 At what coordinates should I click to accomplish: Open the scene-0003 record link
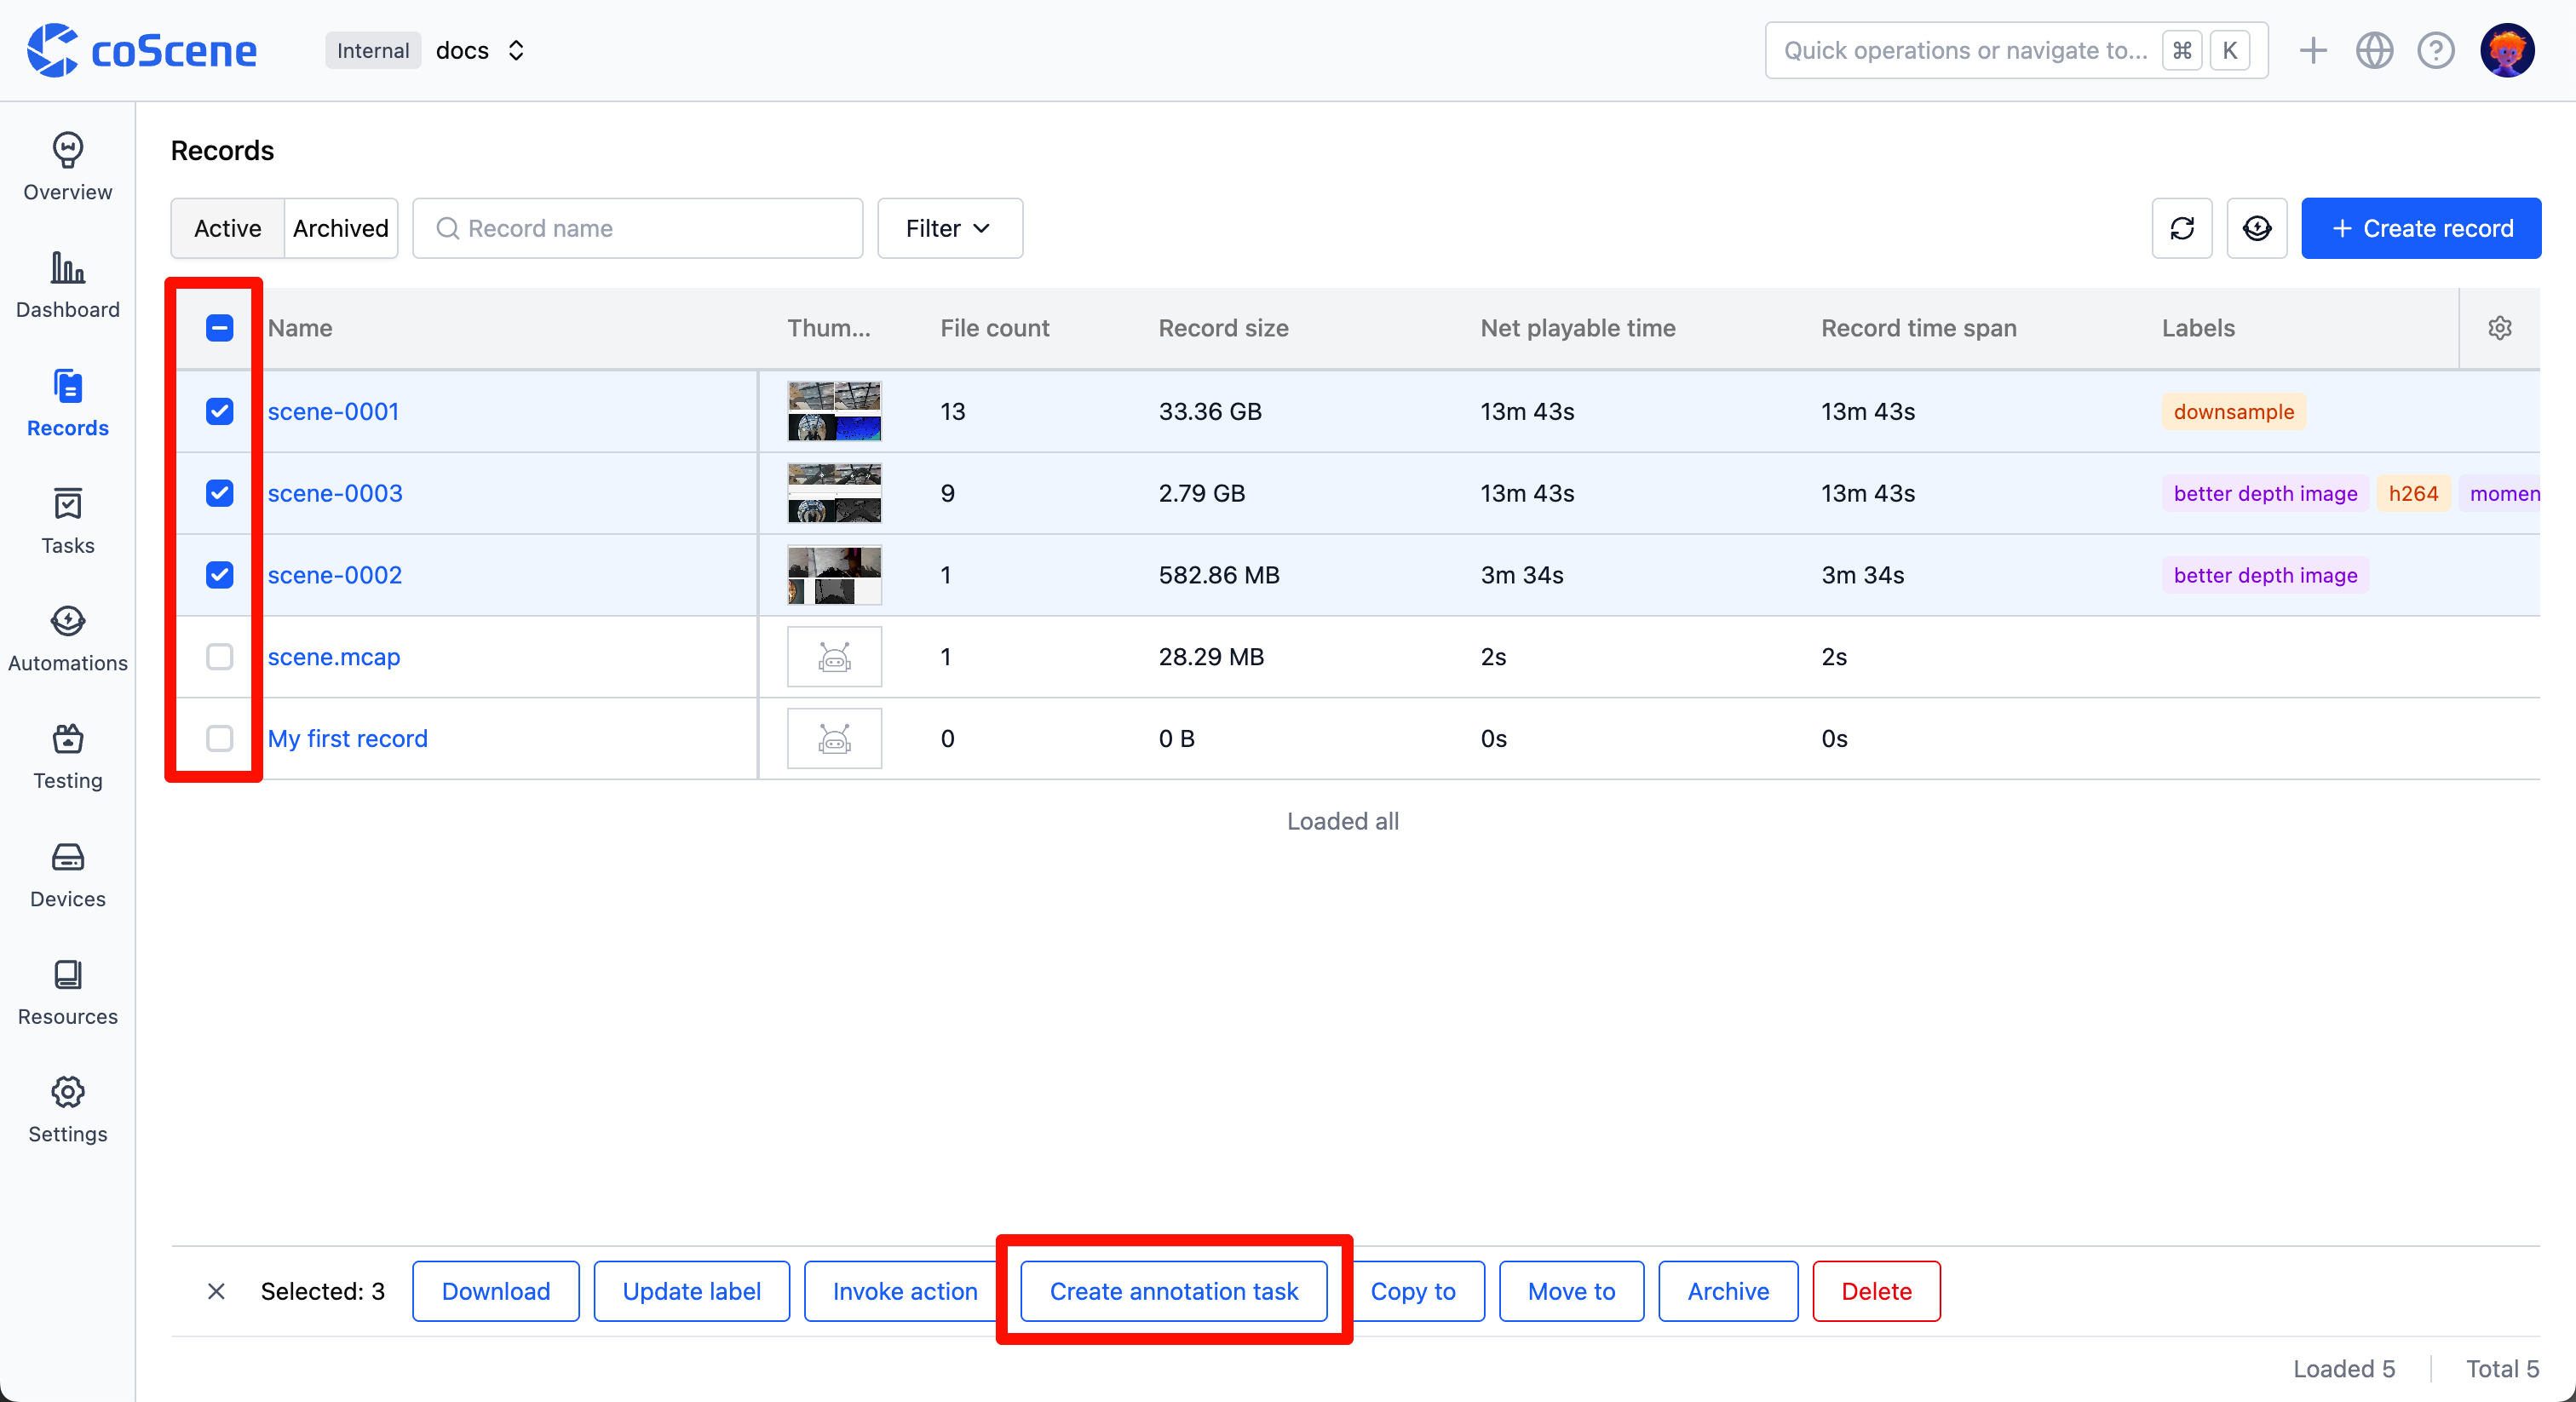(x=334, y=493)
